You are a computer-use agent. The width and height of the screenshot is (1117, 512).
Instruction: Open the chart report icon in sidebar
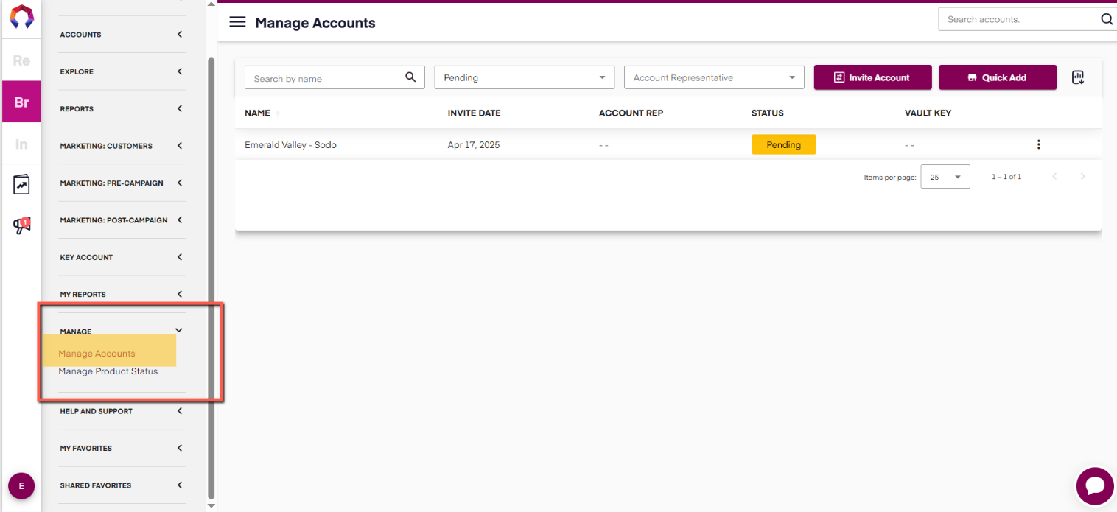pos(21,184)
